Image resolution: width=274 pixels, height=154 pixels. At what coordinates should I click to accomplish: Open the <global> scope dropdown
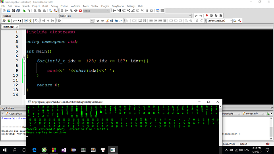click(x=31, y=16)
